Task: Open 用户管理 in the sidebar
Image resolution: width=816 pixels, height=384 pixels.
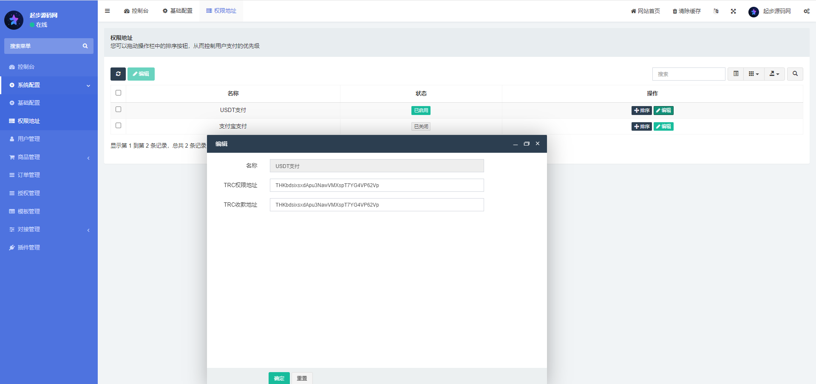Action: pyautogui.click(x=29, y=139)
